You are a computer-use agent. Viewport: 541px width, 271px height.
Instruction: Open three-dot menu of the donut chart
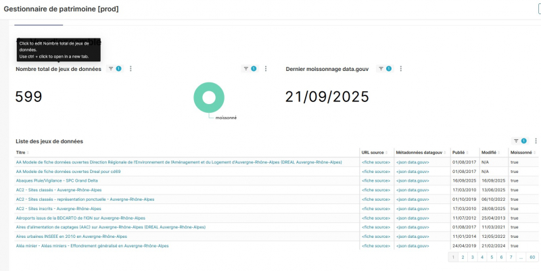point(266,69)
